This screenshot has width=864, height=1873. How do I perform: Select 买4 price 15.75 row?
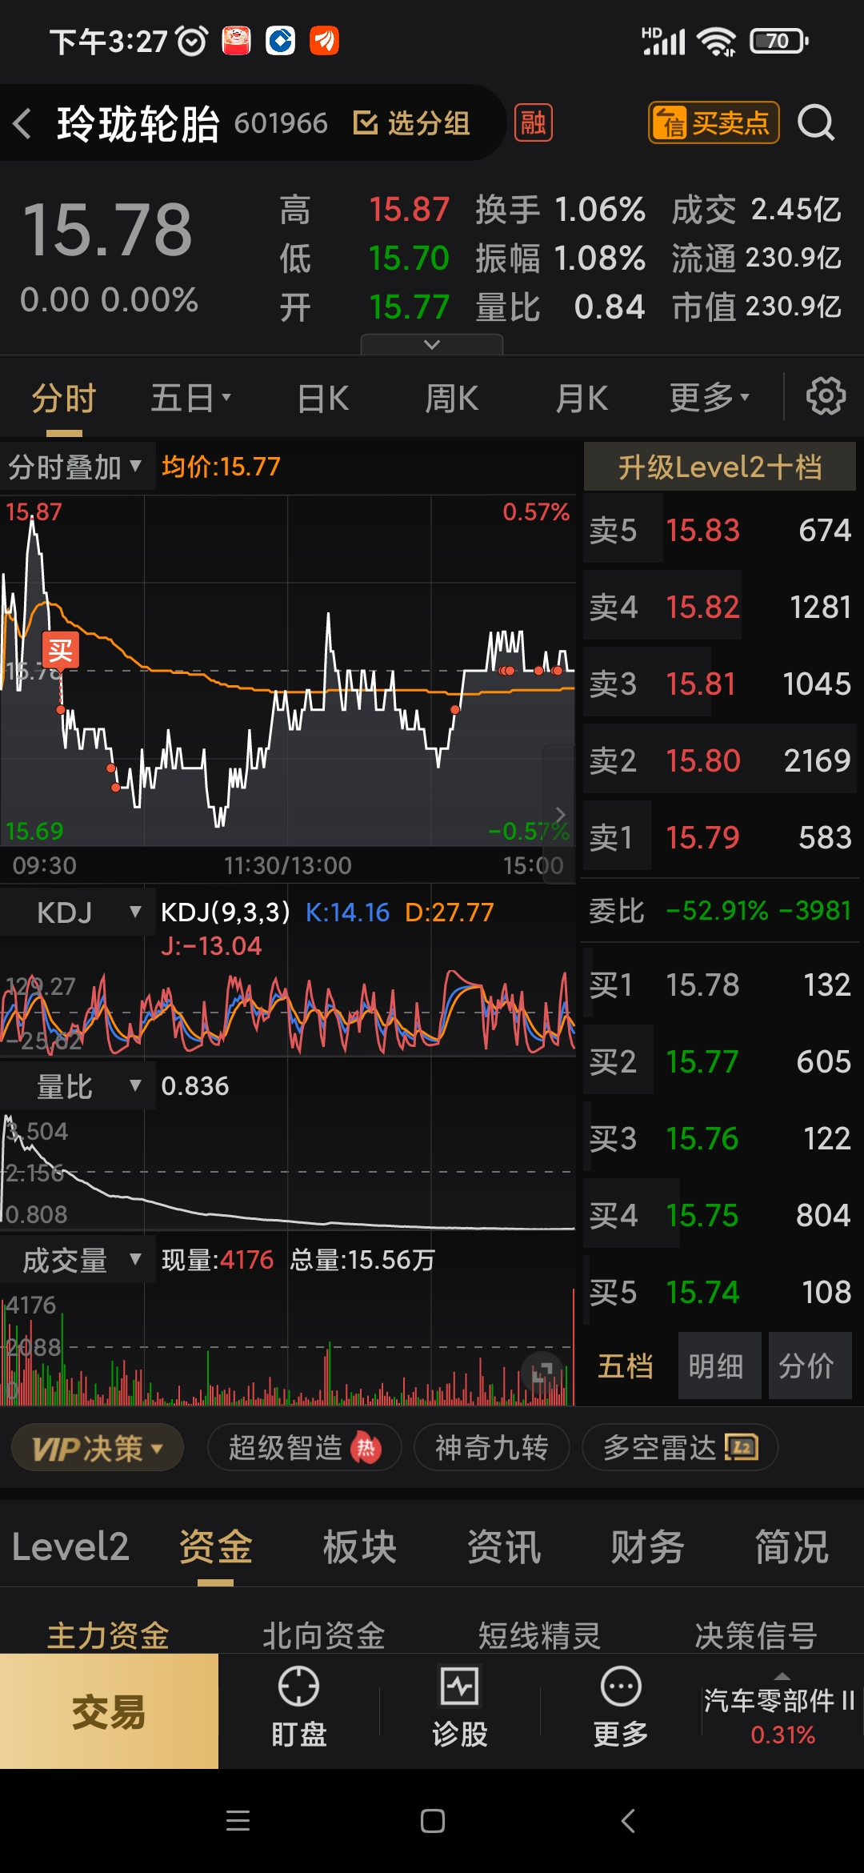point(720,1215)
